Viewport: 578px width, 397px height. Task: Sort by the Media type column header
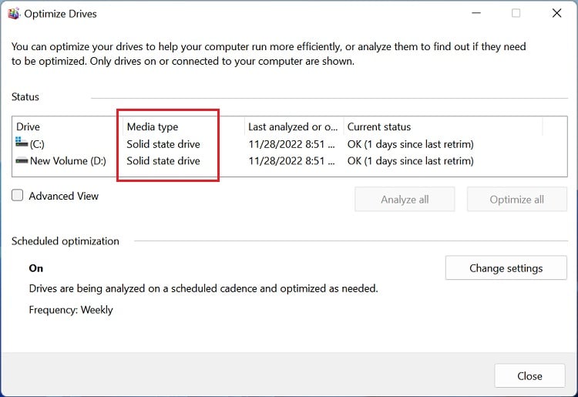(x=153, y=126)
